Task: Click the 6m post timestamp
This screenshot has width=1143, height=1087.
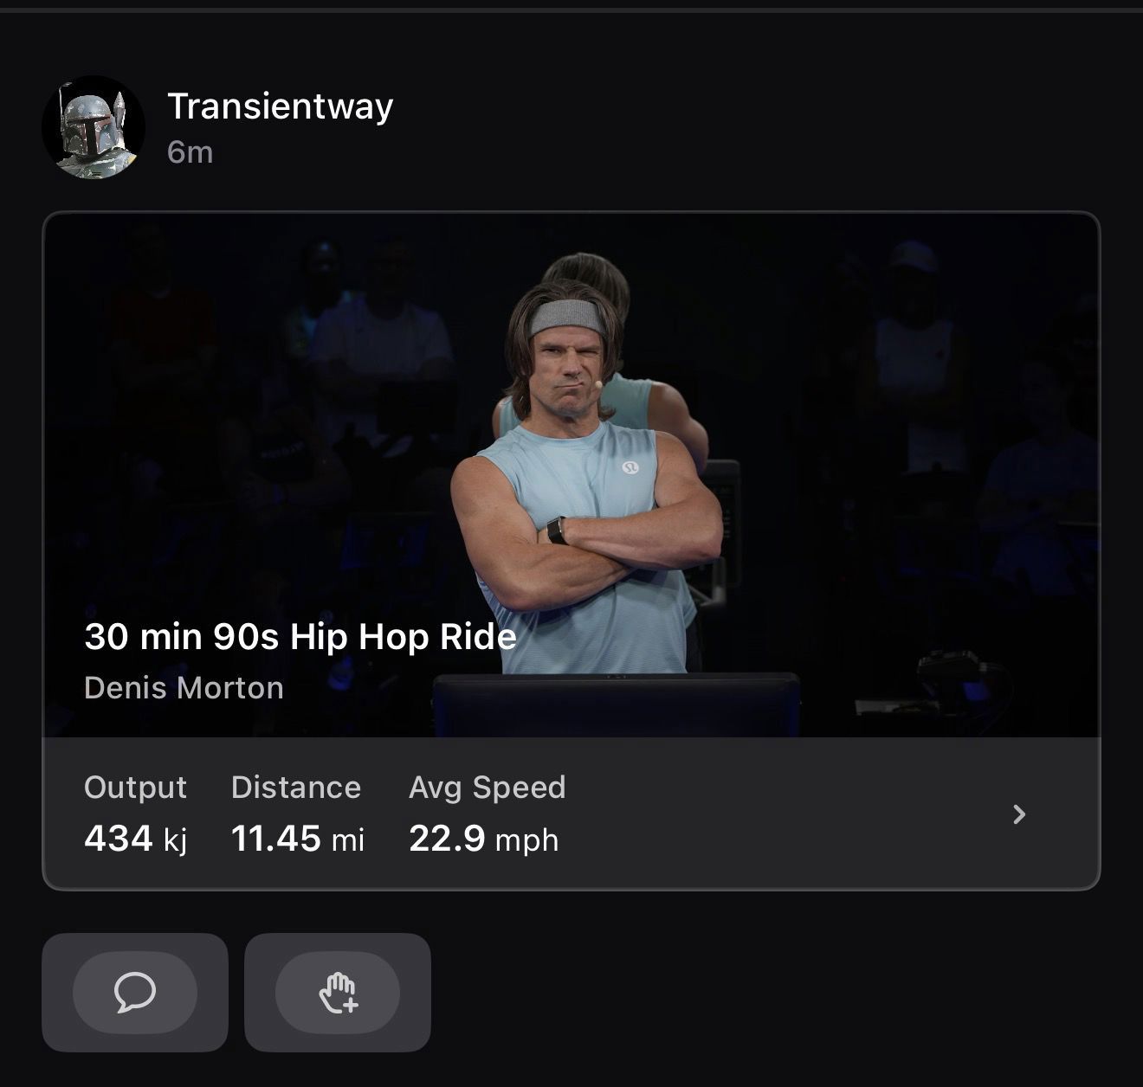Action: (x=190, y=152)
